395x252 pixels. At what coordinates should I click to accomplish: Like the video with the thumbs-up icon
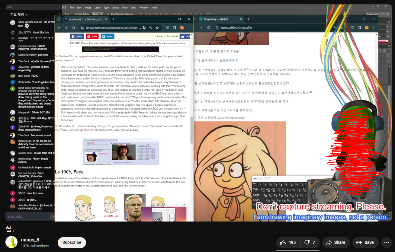pos(288,243)
